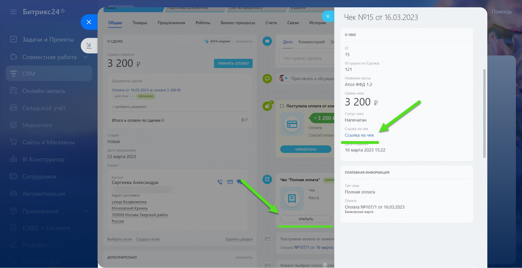Screen dimensions: 522x268
Task: Select the Комментарий timeline tab
Action: tap(312, 42)
